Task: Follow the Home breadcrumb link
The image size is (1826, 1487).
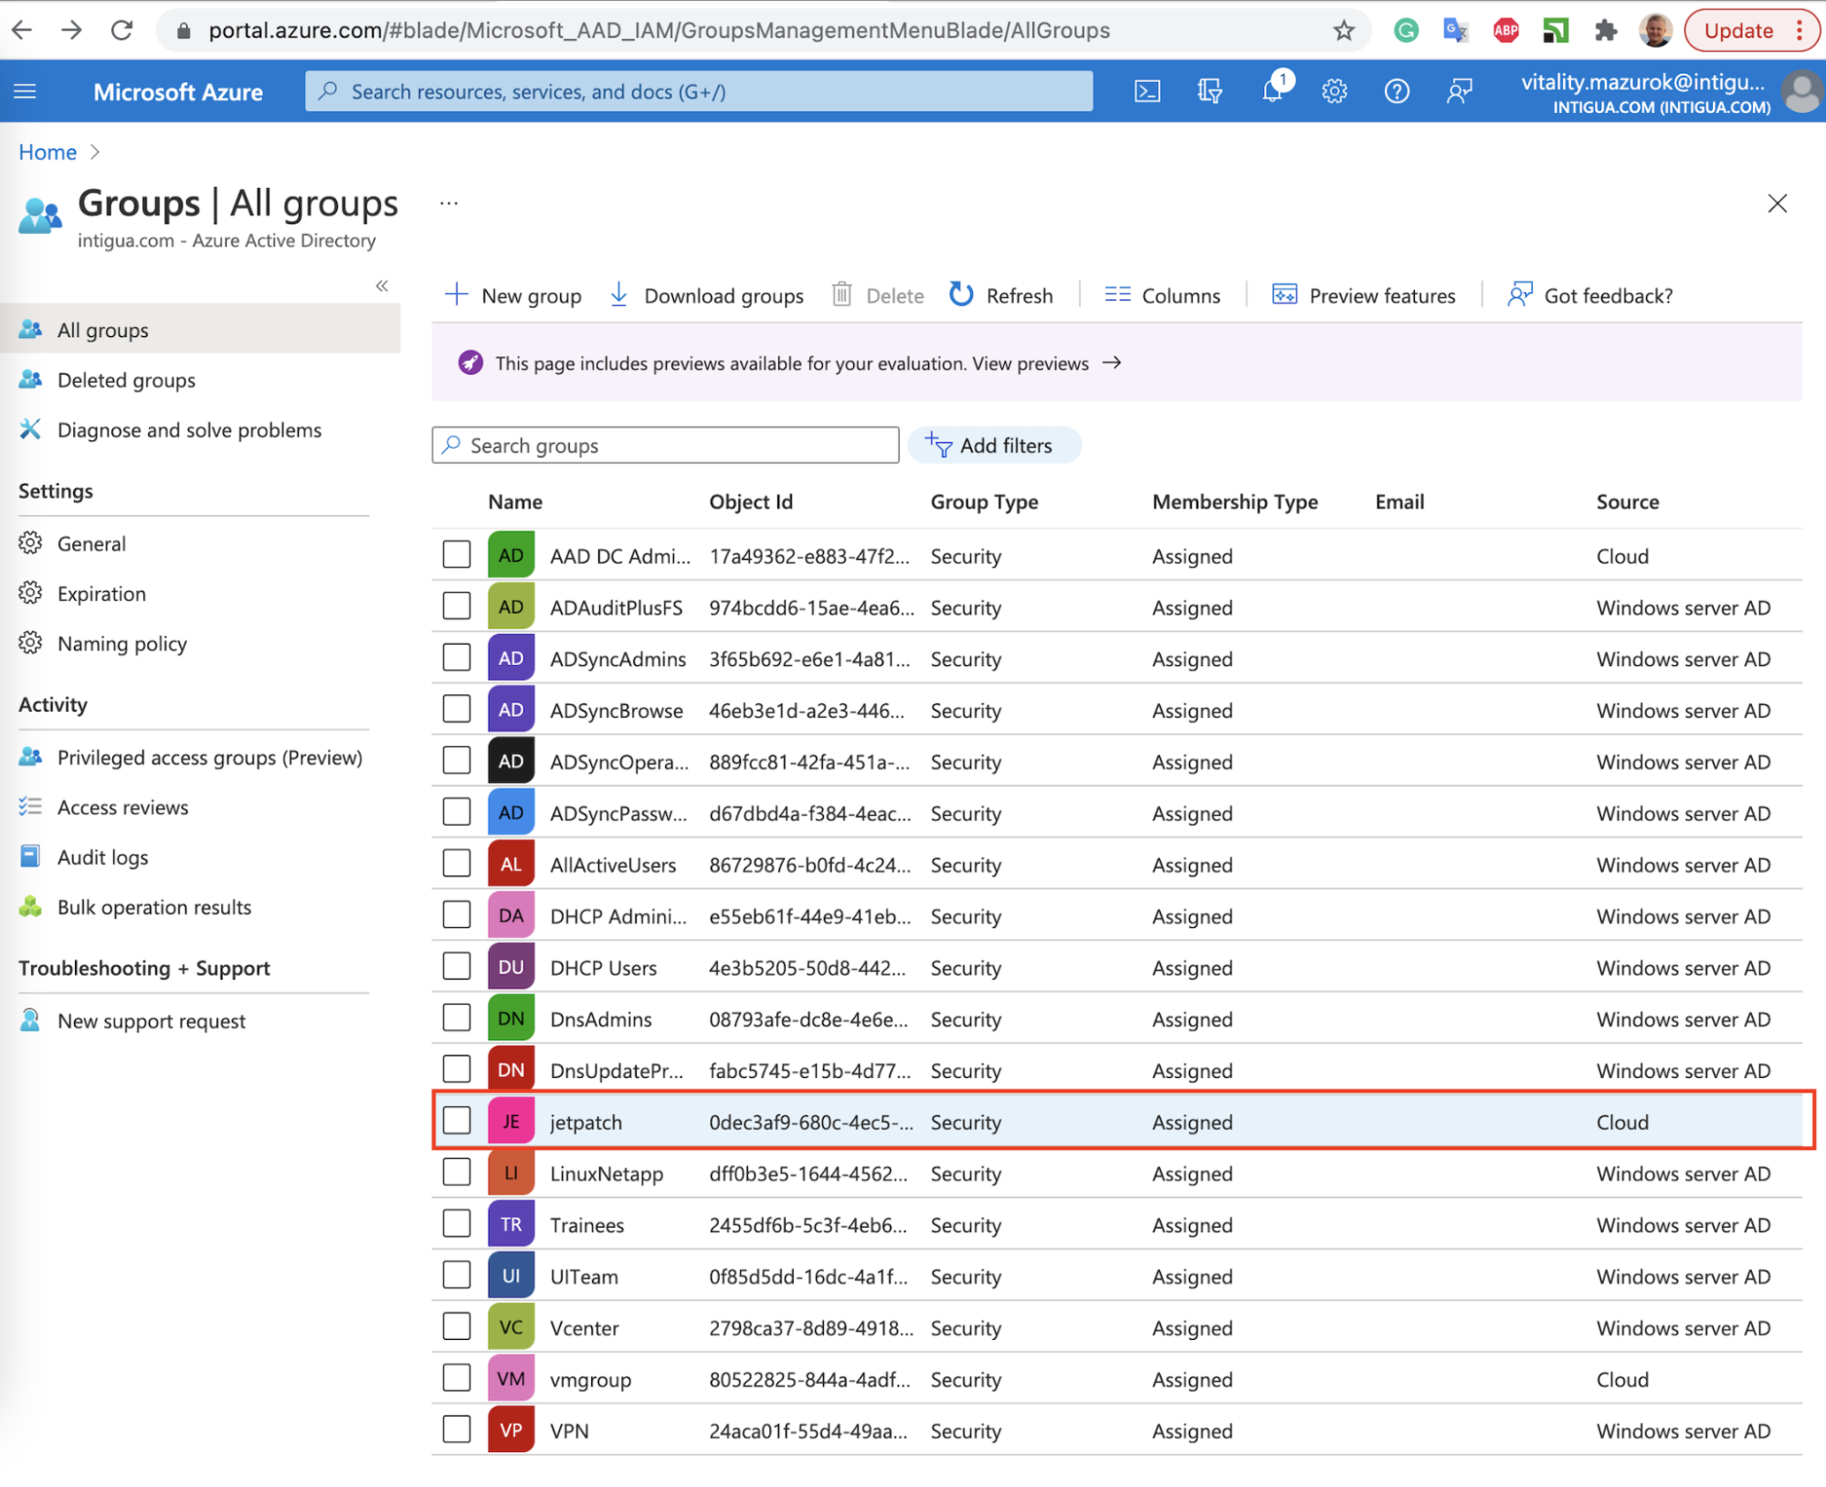Action: click(x=47, y=152)
